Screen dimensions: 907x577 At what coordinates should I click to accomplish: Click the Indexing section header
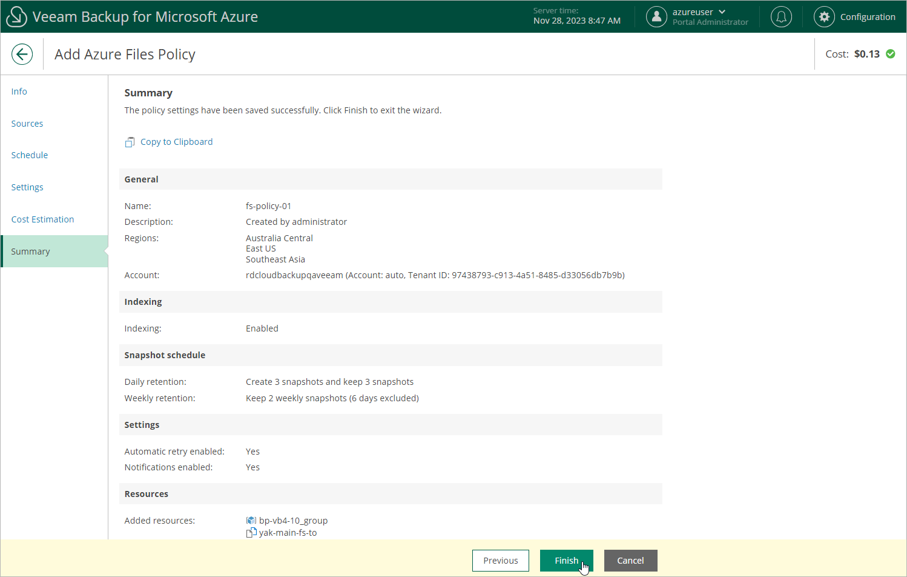[391, 302]
